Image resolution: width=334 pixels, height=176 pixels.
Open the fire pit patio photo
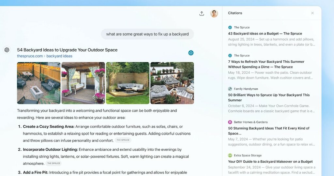[39, 83]
